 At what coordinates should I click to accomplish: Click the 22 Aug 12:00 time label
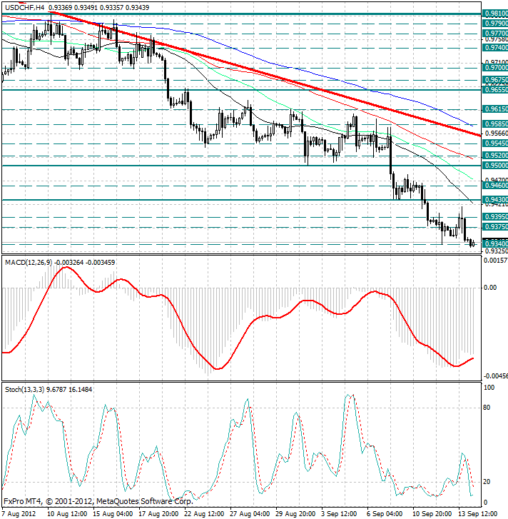(204, 514)
